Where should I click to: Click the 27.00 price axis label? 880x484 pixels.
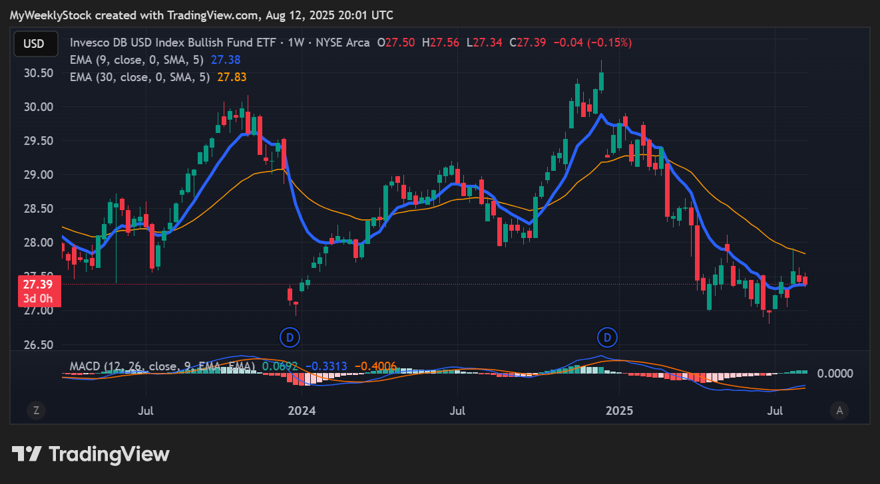click(x=38, y=311)
